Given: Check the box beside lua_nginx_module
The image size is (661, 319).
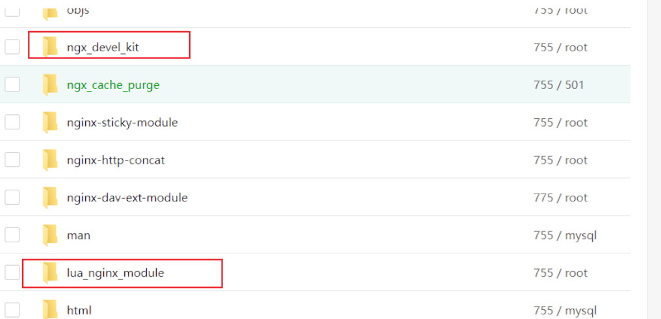Looking at the screenshot, I should click(x=12, y=273).
